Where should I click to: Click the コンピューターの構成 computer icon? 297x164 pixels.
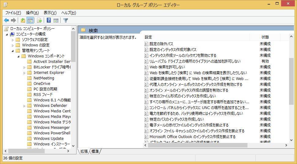[12, 34]
